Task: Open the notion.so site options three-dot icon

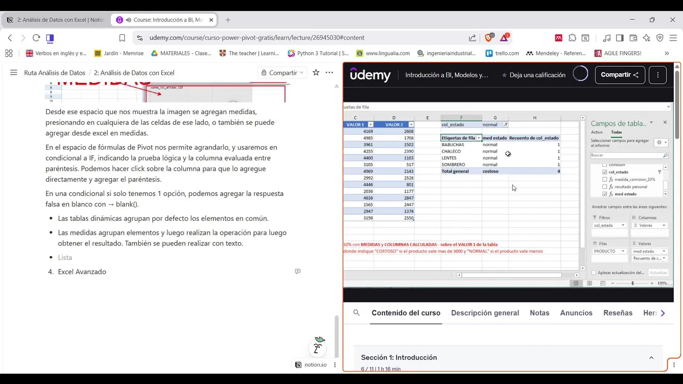Action: click(335, 365)
